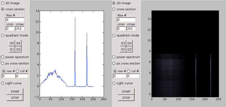Select col # radio in right panel
Screen dimensions: 226x107
[129, 71]
